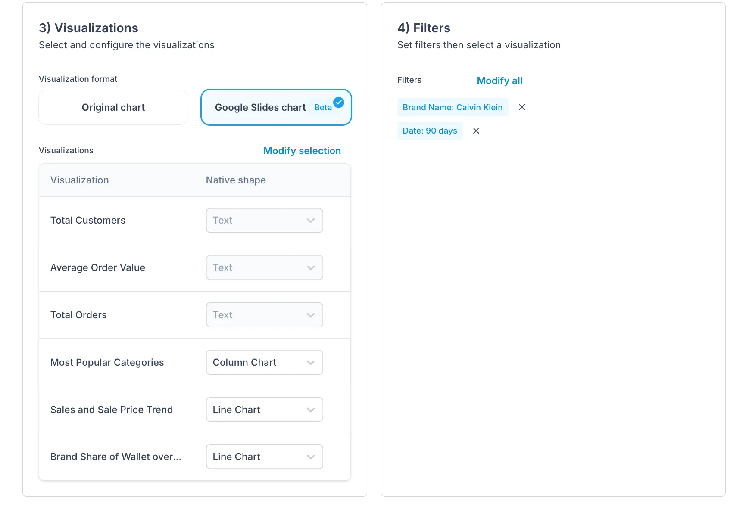Click chevron arrow in Total Orders dropdown

310,315
